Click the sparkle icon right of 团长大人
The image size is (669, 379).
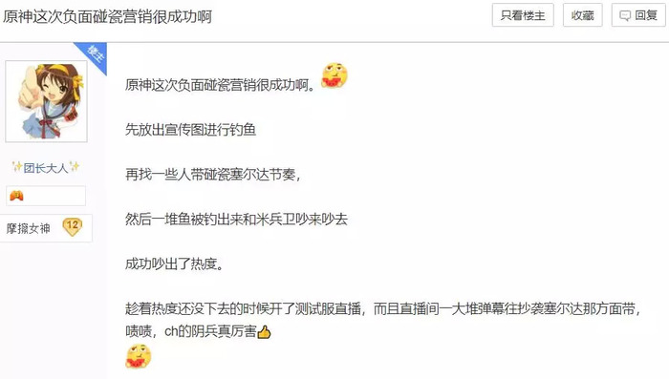[x=75, y=167]
